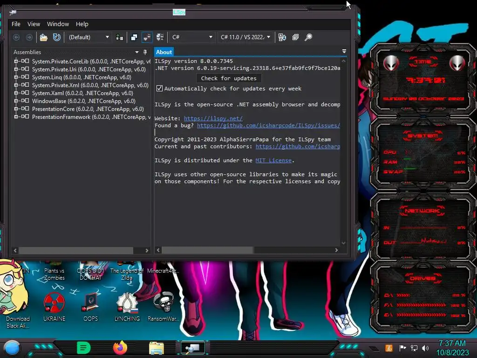Open the MIT License link
The width and height of the screenshot is (477, 358).
click(273, 160)
